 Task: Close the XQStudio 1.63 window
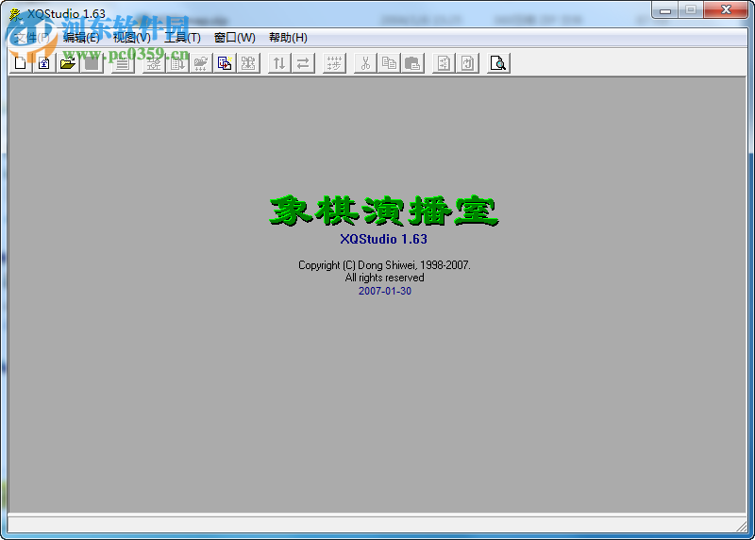726,9
